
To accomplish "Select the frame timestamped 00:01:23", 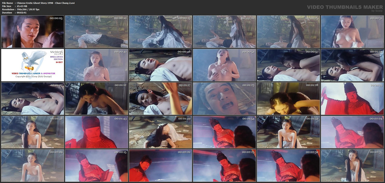I will pos(224,99).
